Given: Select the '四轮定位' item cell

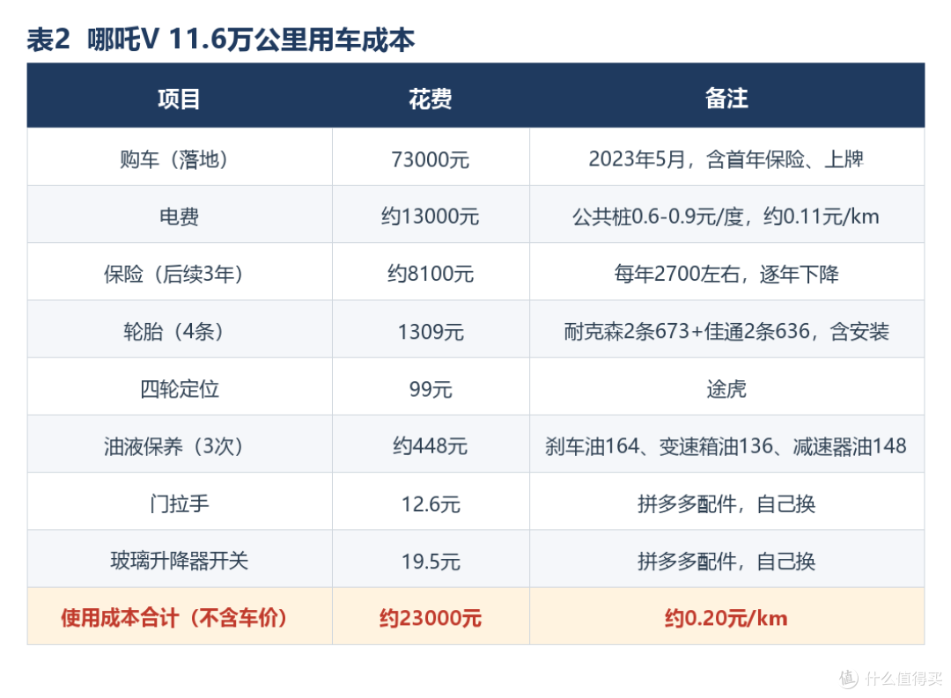Looking at the screenshot, I should 180,387.
